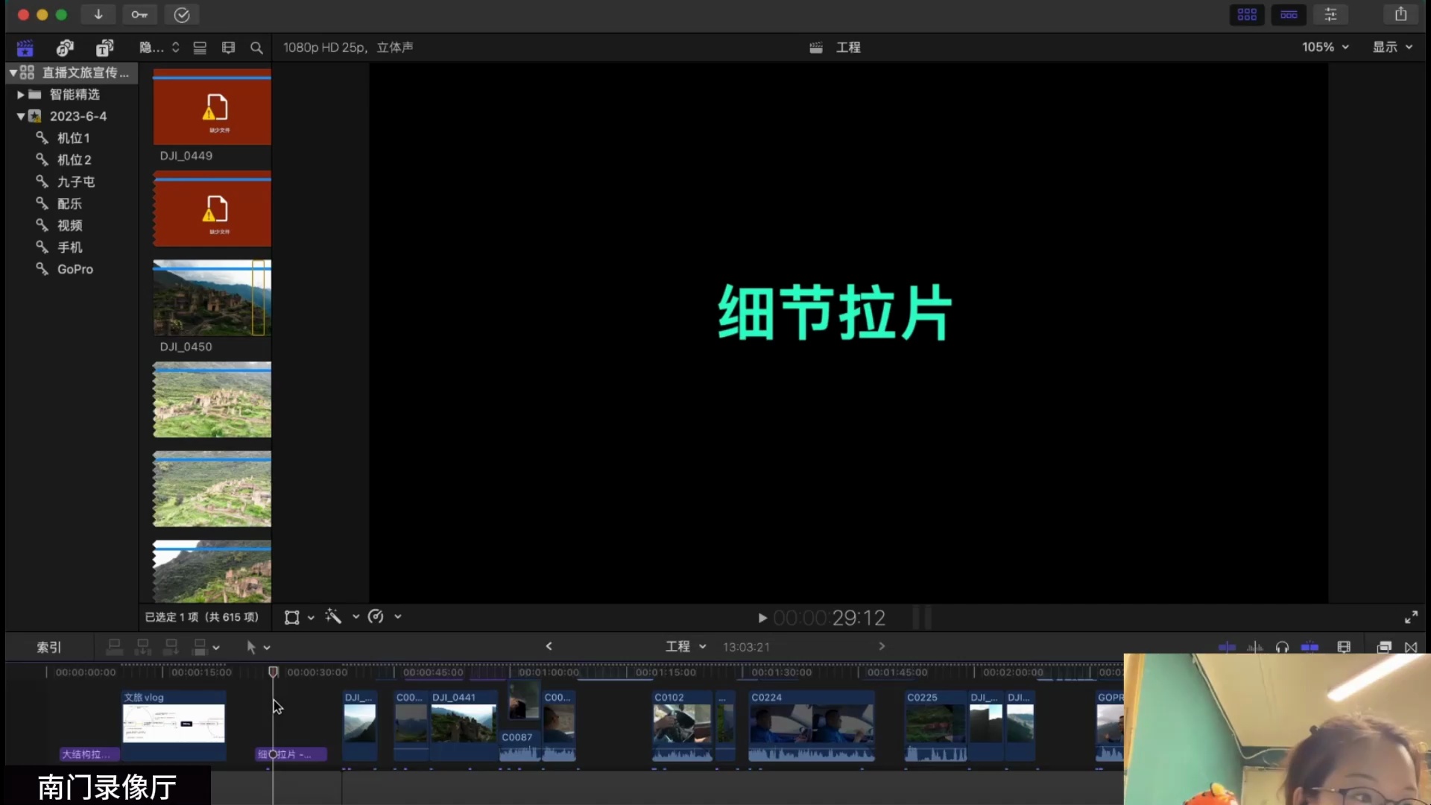The width and height of the screenshot is (1431, 805).
Task: Collapse the 2023-6-4 event
Action: click(21, 116)
